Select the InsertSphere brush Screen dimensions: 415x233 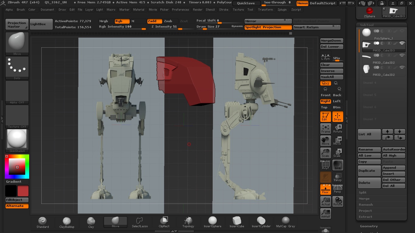tap(213, 222)
